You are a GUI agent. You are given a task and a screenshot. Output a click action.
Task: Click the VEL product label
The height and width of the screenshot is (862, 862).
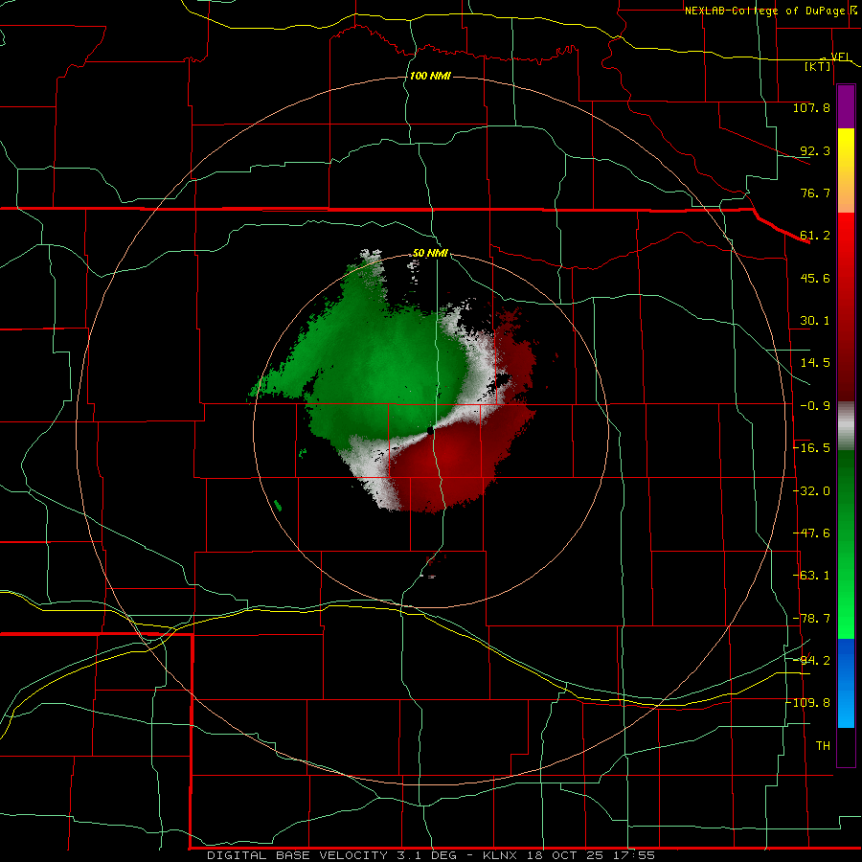point(841,57)
